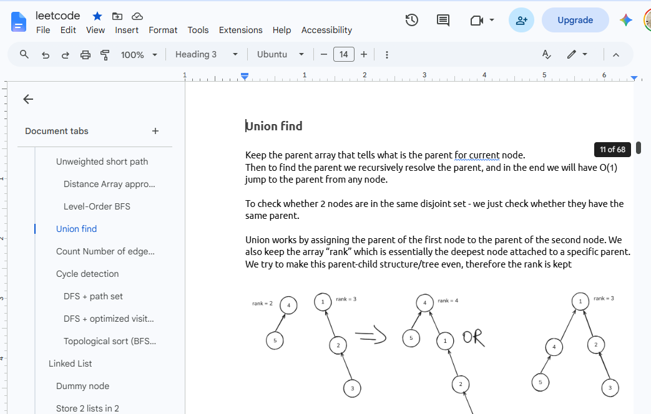
Task: Undo the last action
Action: coord(46,55)
